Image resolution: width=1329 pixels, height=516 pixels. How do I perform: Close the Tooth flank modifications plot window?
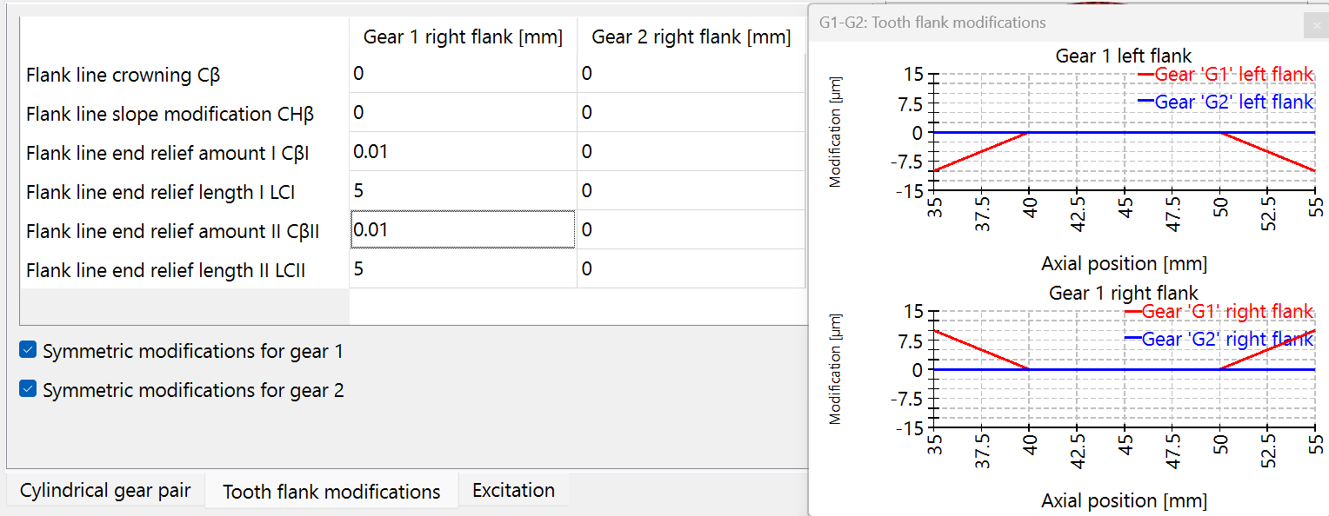click(1317, 26)
